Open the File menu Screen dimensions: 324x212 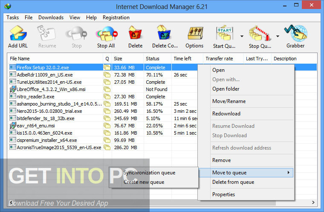(29, 18)
